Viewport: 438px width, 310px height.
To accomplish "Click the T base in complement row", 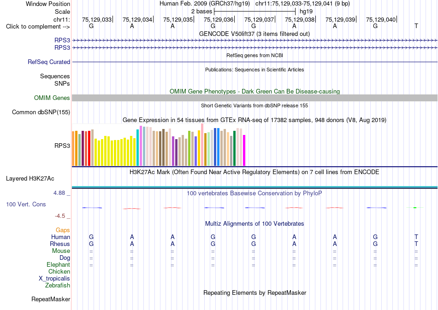I will (x=416, y=26).
